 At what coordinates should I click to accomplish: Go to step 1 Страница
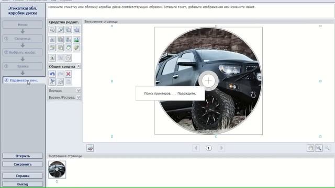pos(23,39)
